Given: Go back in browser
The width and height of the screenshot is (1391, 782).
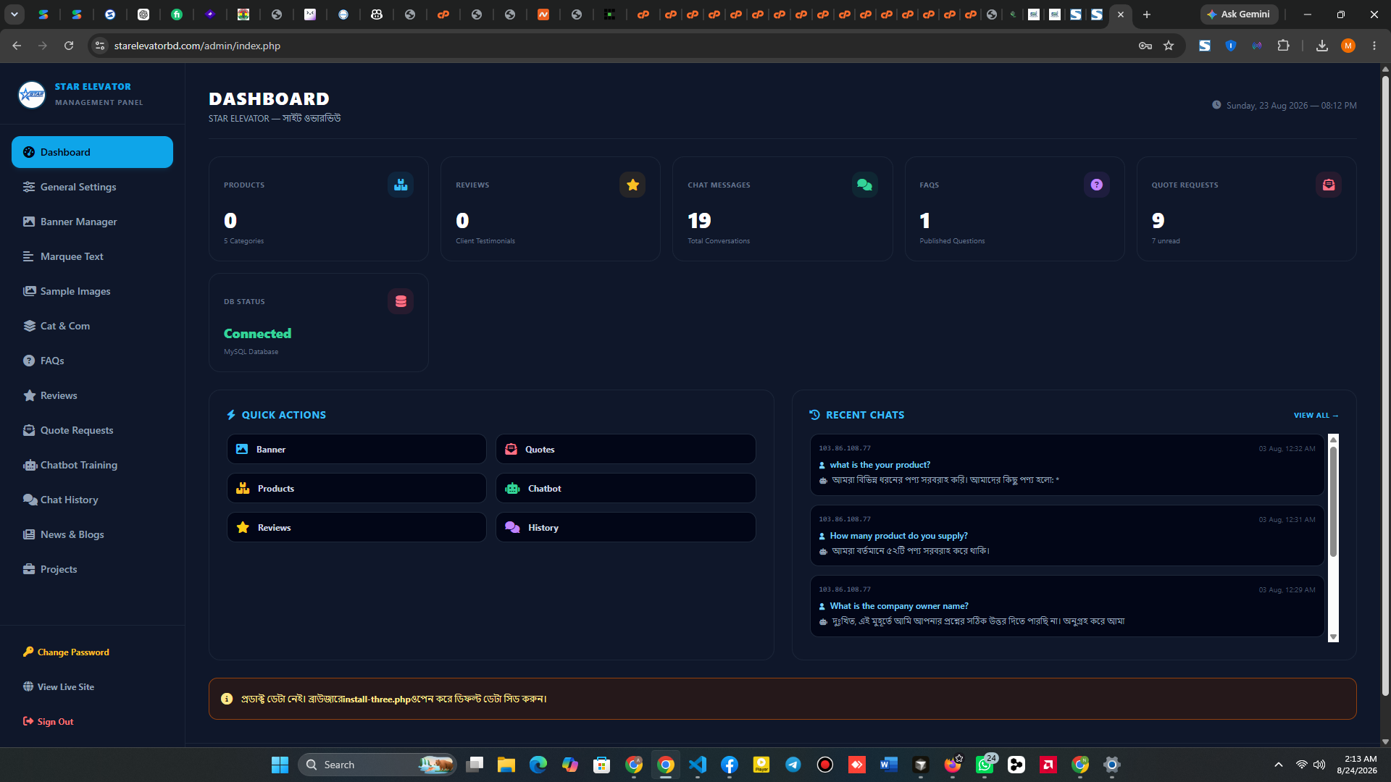Looking at the screenshot, I should pyautogui.click(x=17, y=46).
